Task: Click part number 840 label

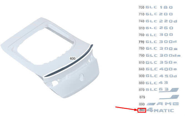Action: pos(141,69)
